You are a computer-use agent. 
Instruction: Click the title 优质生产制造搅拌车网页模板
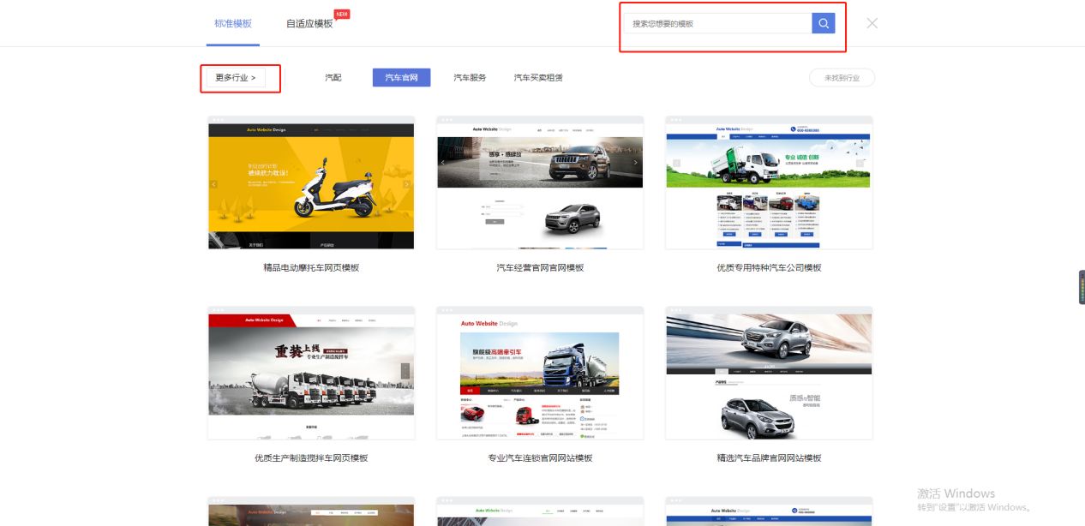point(311,458)
